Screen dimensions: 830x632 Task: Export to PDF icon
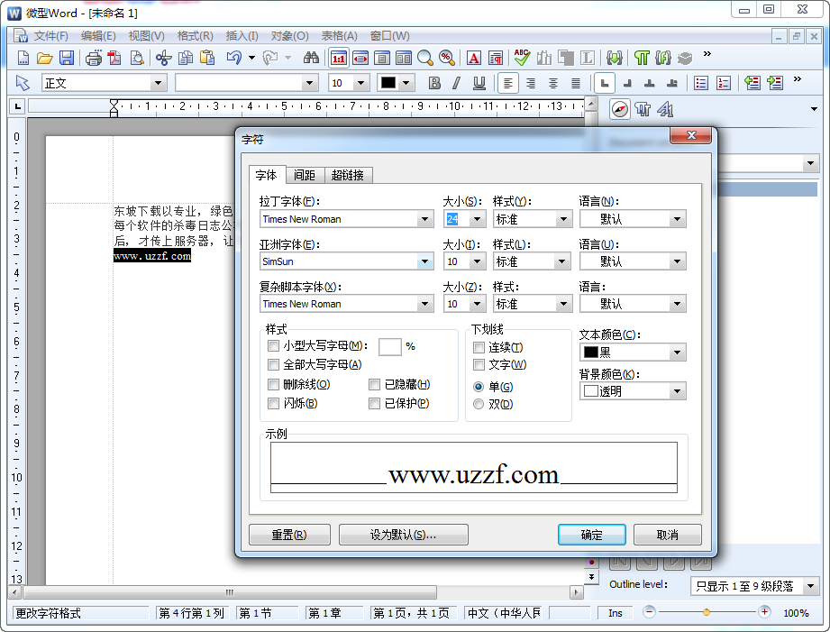coord(114,58)
